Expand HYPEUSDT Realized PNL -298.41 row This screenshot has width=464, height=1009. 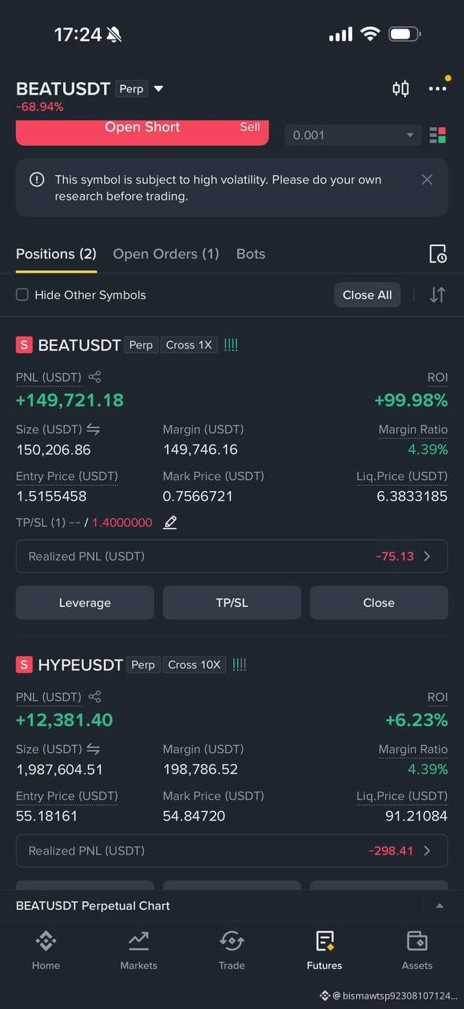click(232, 851)
